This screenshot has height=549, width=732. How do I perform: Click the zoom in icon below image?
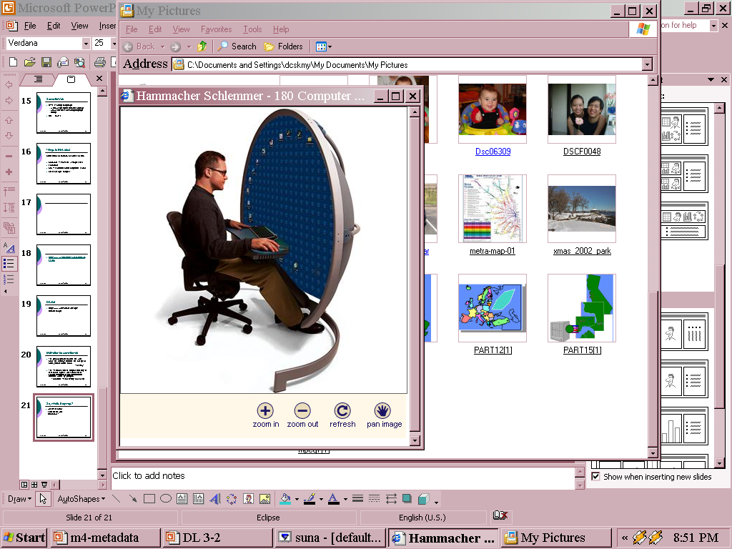click(265, 411)
